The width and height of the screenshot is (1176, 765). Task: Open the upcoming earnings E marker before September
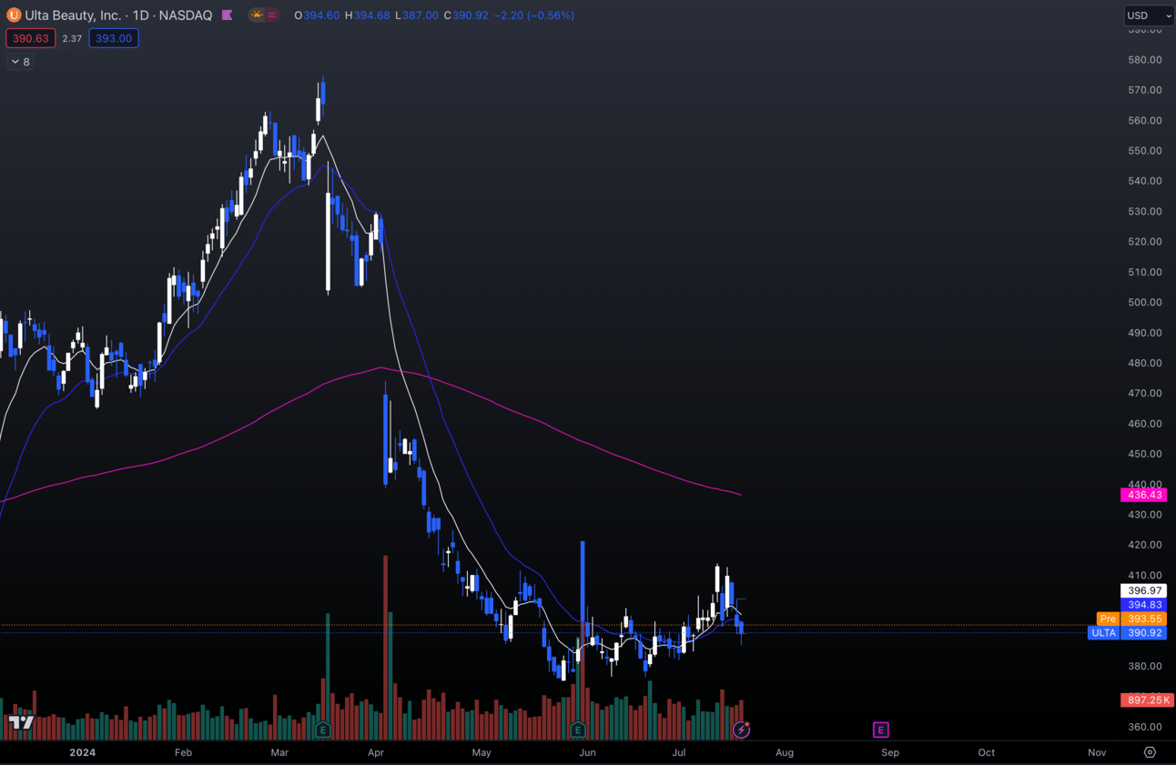pos(880,730)
